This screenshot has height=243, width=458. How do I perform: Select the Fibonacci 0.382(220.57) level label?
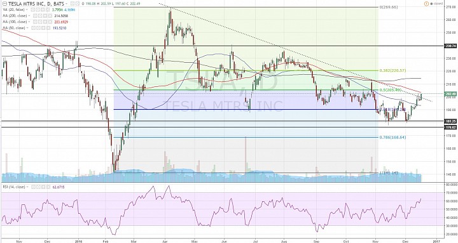[393, 70]
